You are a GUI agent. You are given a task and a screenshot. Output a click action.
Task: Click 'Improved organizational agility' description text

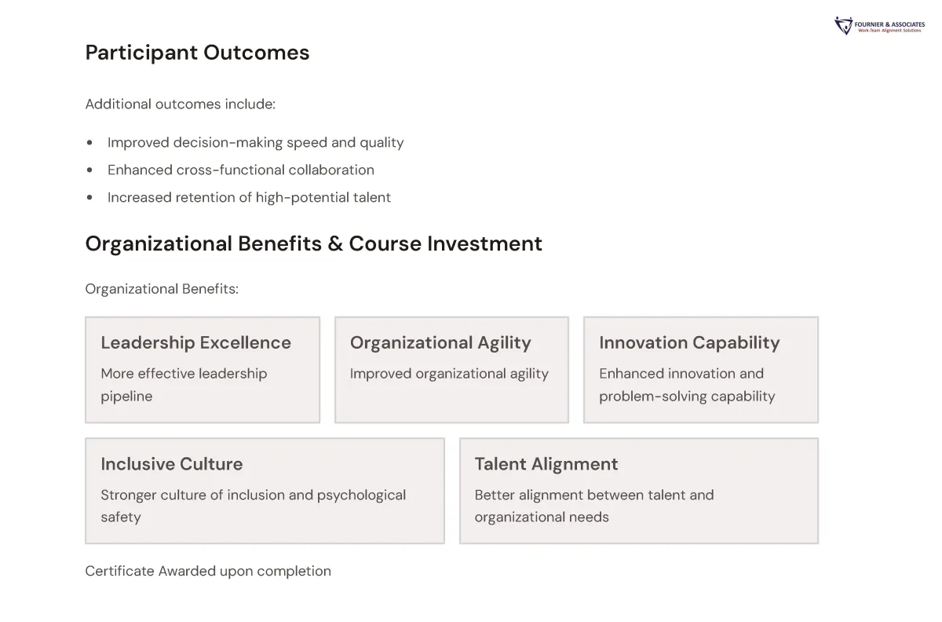[449, 374]
